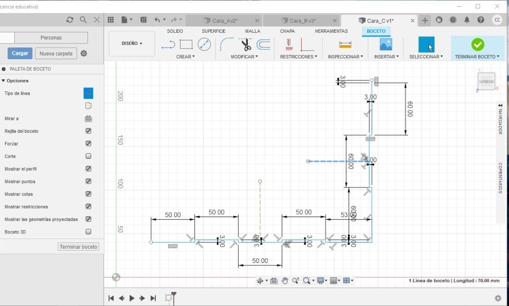Activate the Select tool icon
This screenshot has width=509, height=306.
coord(426,44)
